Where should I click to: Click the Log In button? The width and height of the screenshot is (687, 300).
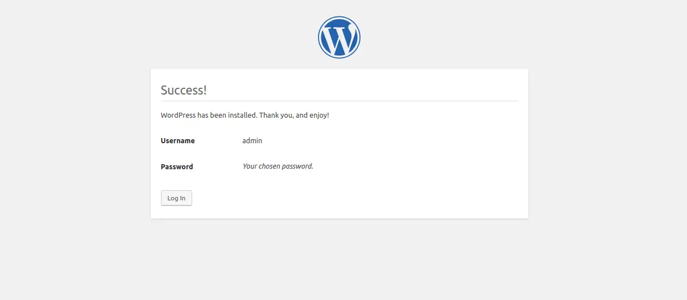coord(176,198)
